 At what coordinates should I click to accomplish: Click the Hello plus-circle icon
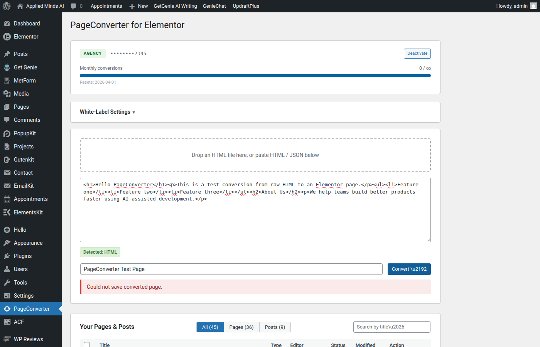click(7, 230)
